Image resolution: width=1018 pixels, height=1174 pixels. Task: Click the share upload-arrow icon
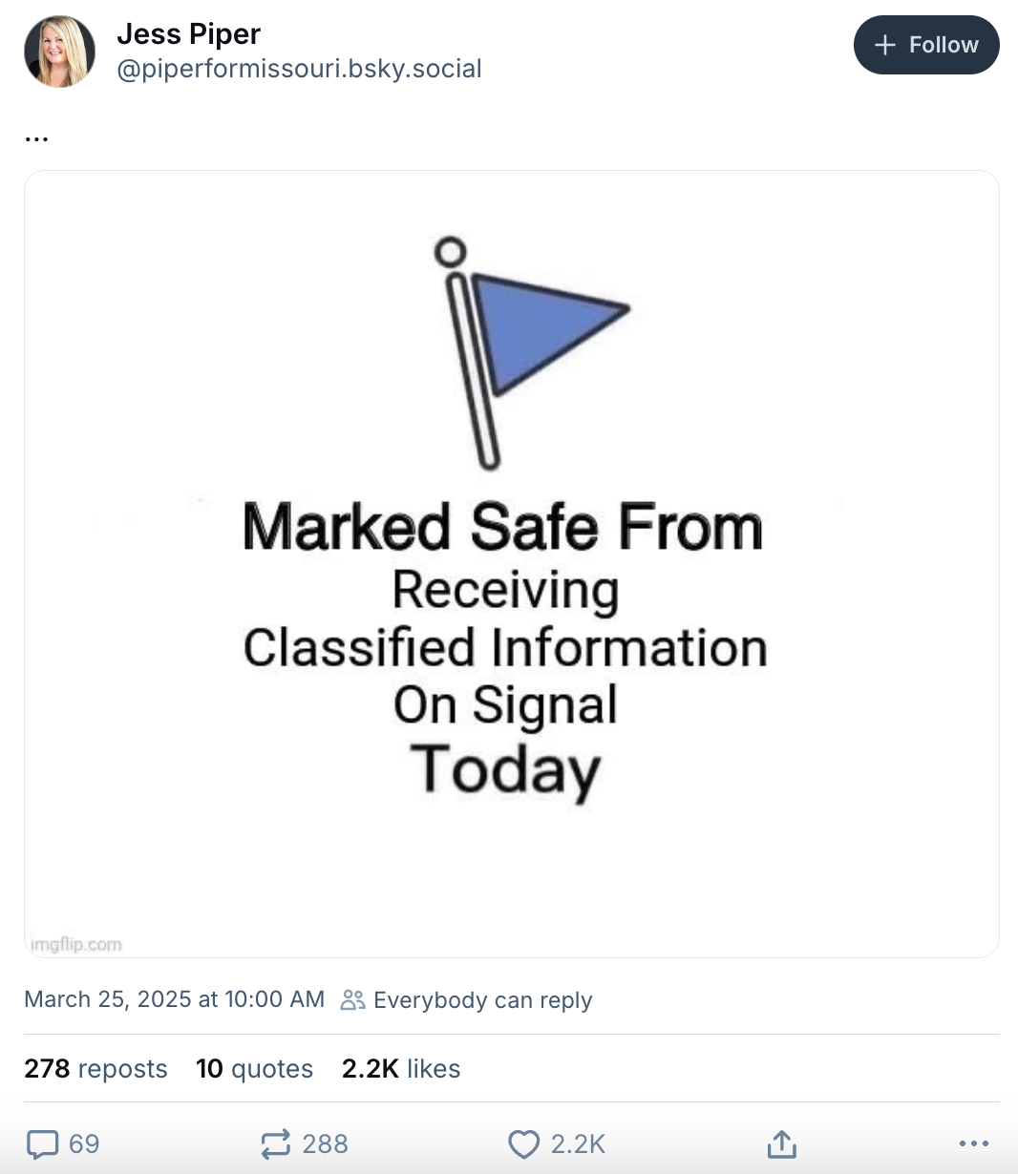(x=781, y=1143)
